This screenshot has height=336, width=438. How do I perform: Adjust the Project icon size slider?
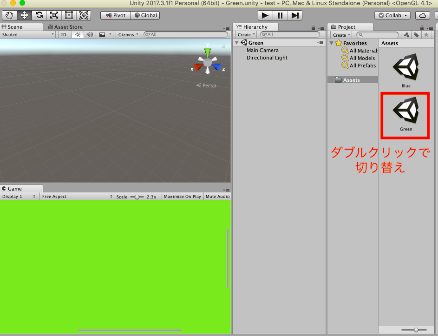416,330
